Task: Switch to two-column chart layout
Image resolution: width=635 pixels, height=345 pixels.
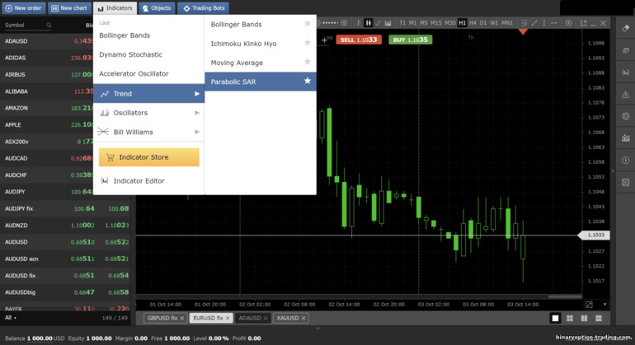Action: [x=584, y=319]
